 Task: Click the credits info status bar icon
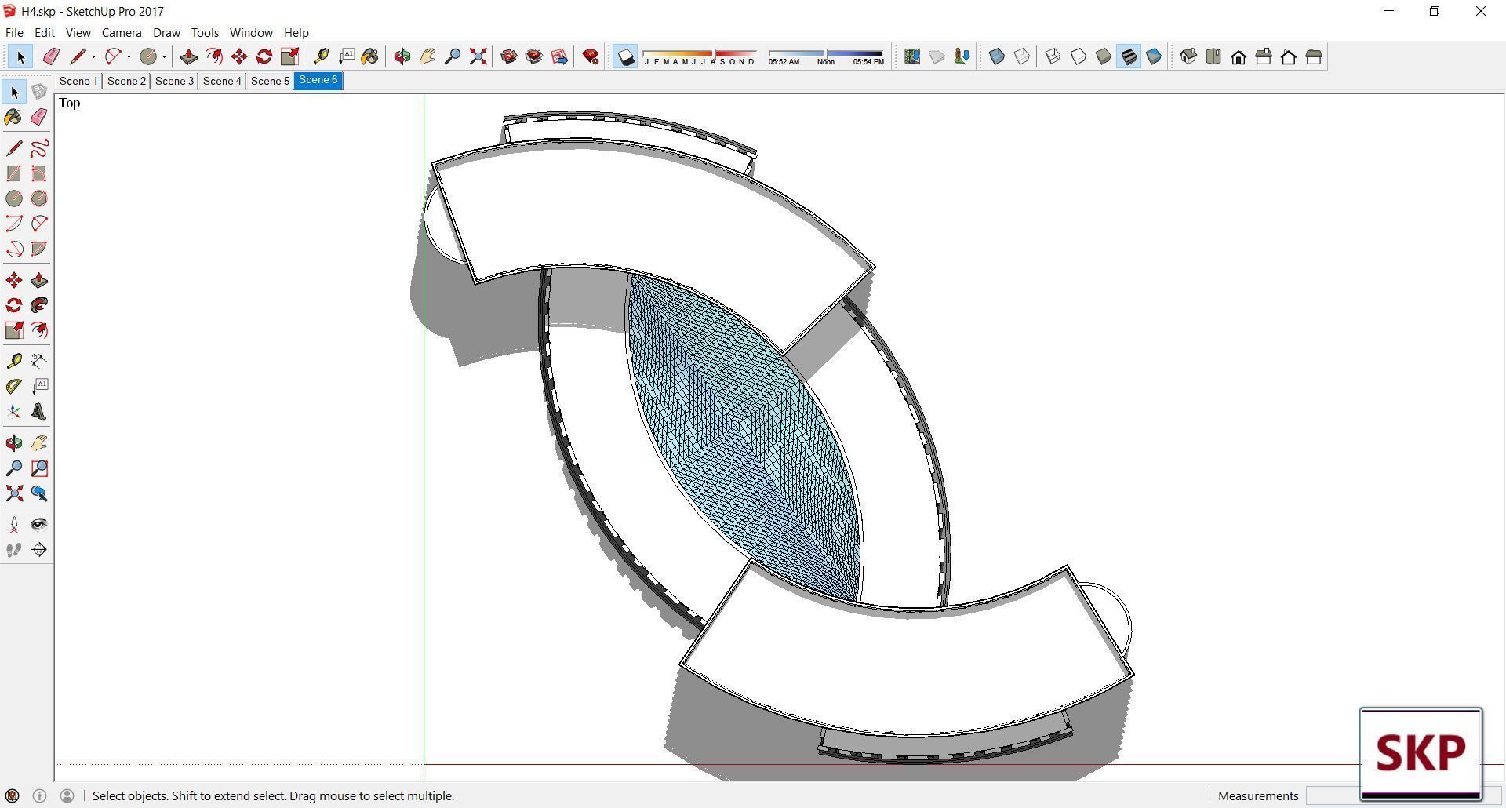[x=39, y=795]
